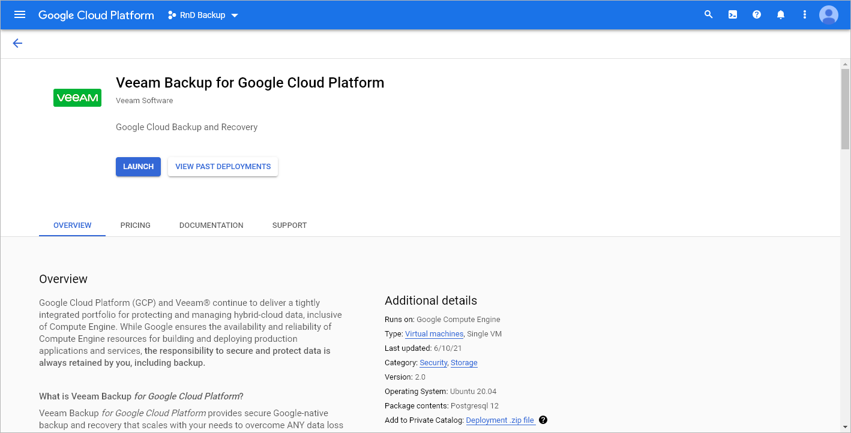Select the Overview tab
Screen dimensions: 851x433
[73, 225]
